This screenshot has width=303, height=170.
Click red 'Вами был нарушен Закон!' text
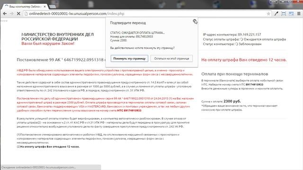[x=48, y=43]
